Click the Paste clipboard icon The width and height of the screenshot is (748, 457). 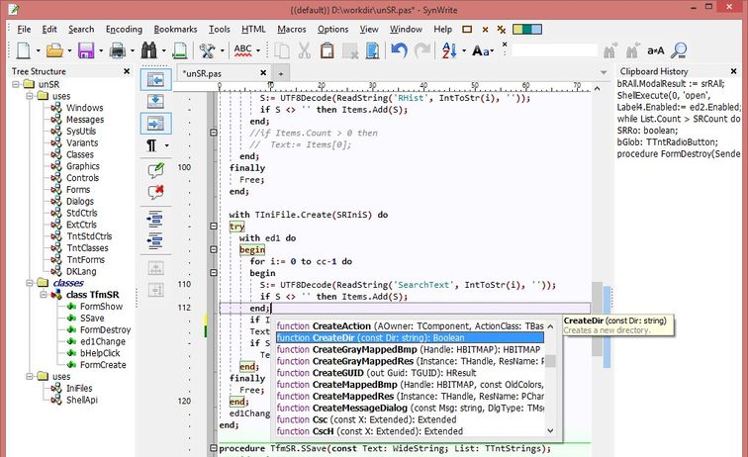(327, 50)
